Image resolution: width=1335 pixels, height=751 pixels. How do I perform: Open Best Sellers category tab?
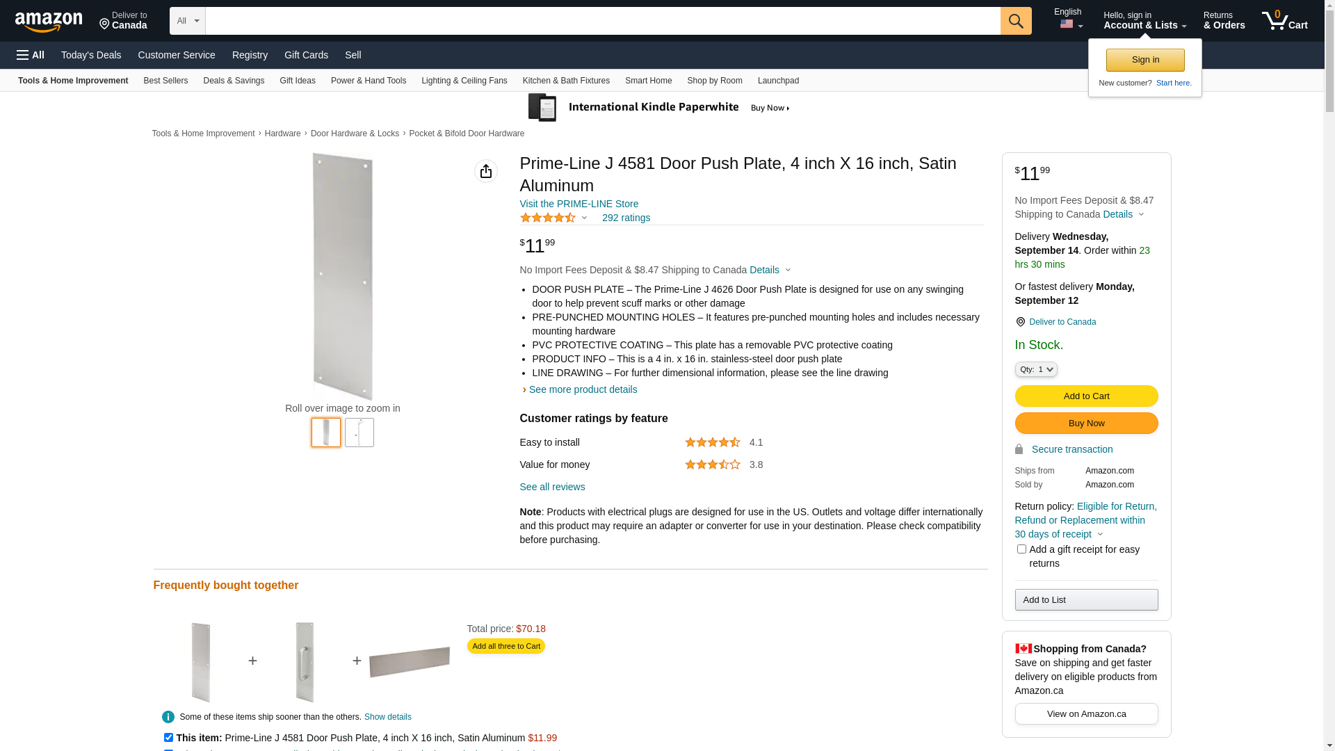click(x=165, y=81)
